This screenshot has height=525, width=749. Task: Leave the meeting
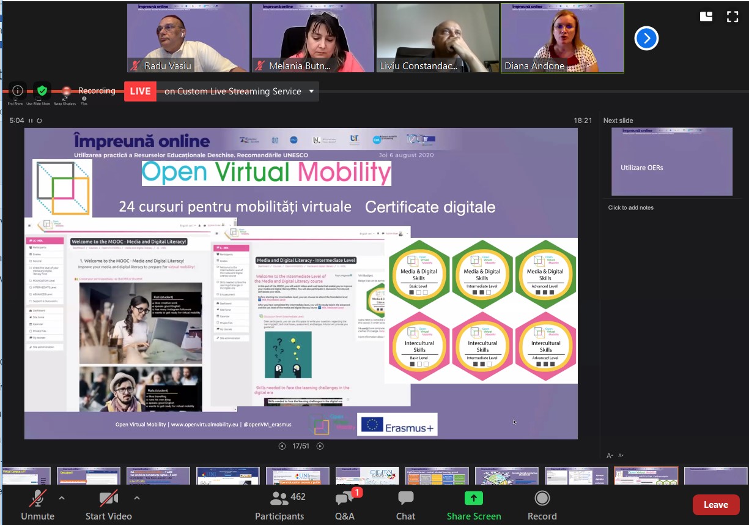(x=716, y=505)
